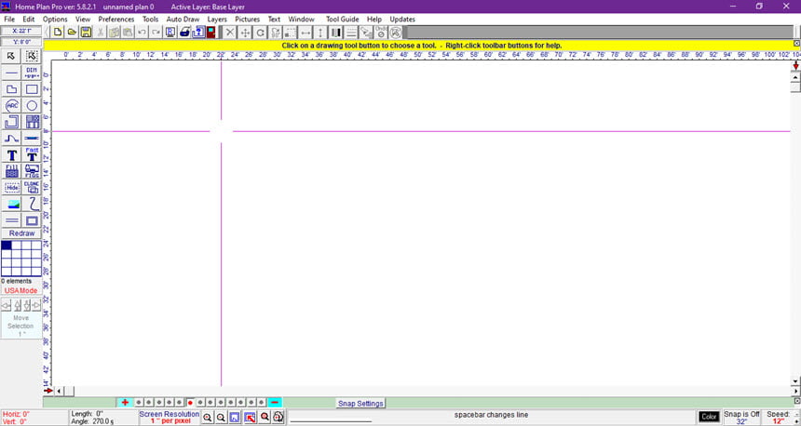Select the dashed-box area select tool

pyautogui.click(x=32, y=56)
